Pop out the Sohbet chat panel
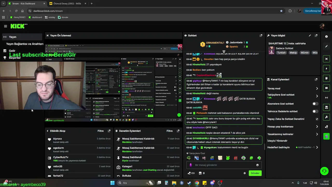Image resolution: width=332 pixels, height=187 pixels. point(261,36)
